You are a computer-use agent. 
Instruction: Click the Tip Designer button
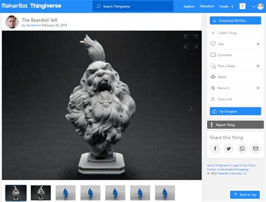click(235, 111)
